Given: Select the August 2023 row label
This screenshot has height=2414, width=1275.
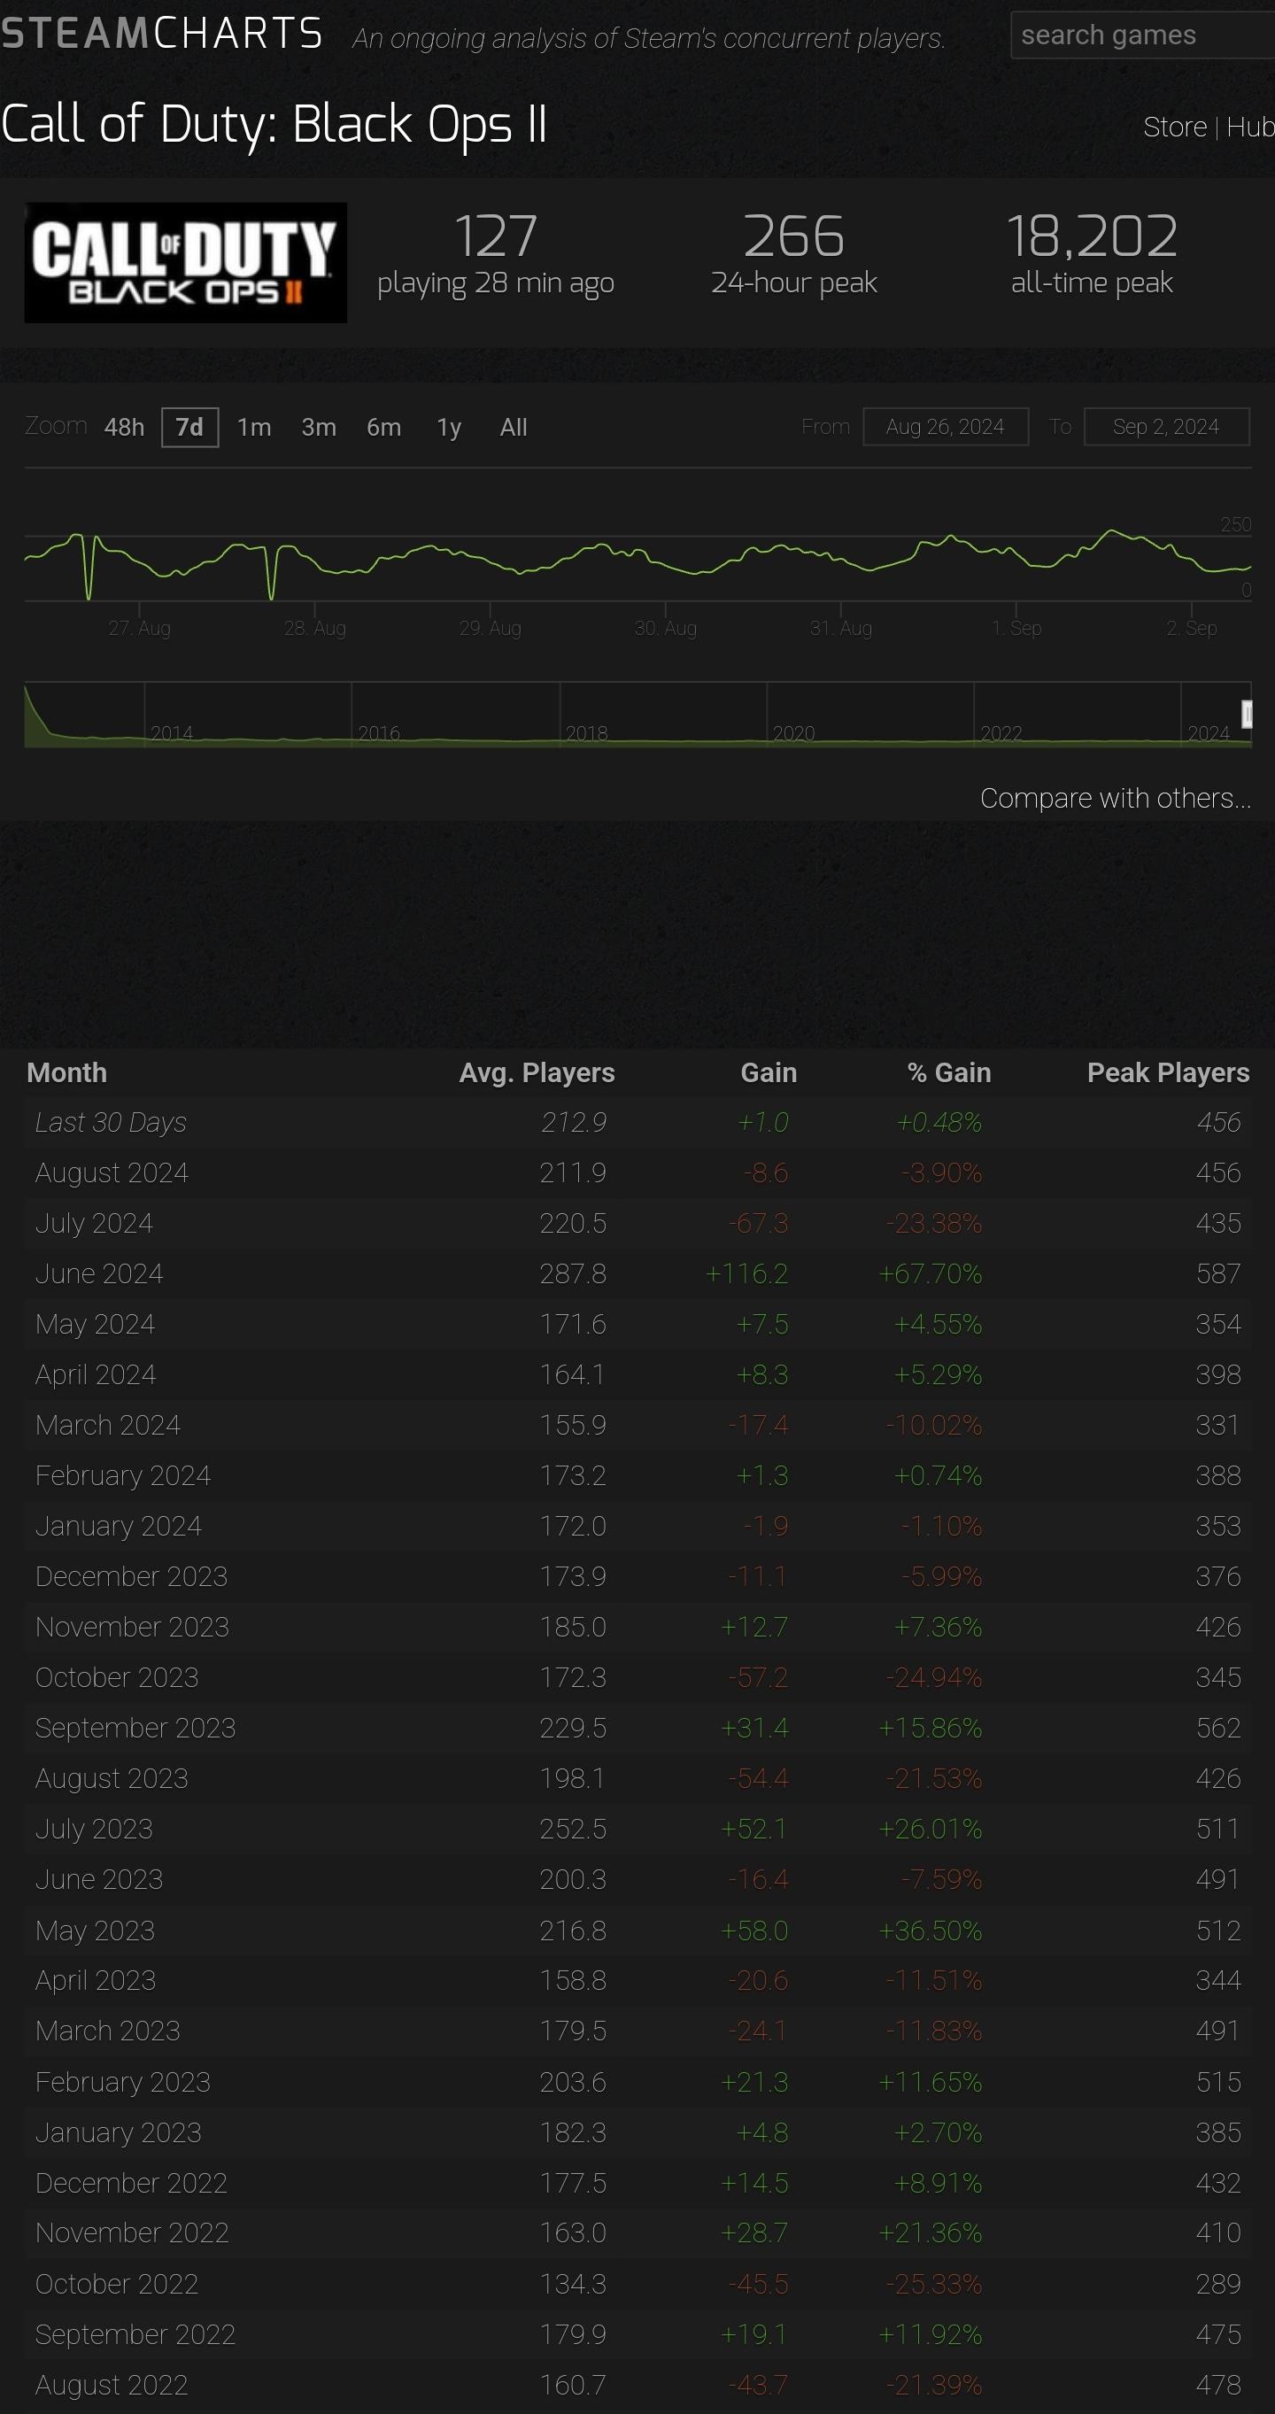Looking at the screenshot, I should [x=112, y=1779].
